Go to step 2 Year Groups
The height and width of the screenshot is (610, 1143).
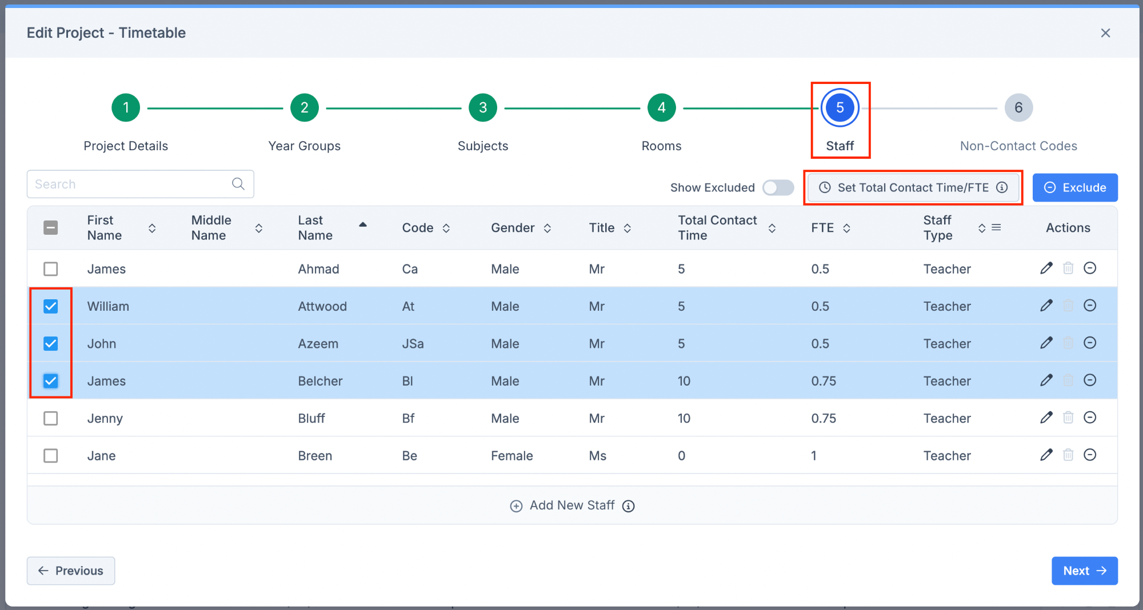coord(305,107)
